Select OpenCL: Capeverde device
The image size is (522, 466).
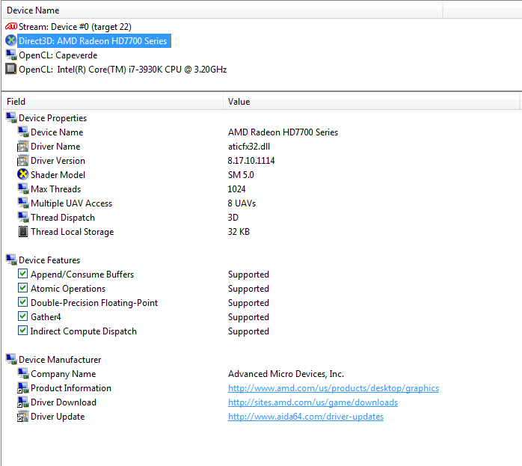pos(58,55)
